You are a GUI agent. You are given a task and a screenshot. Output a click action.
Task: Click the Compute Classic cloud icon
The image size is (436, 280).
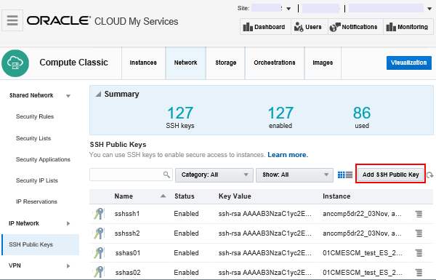click(x=15, y=63)
